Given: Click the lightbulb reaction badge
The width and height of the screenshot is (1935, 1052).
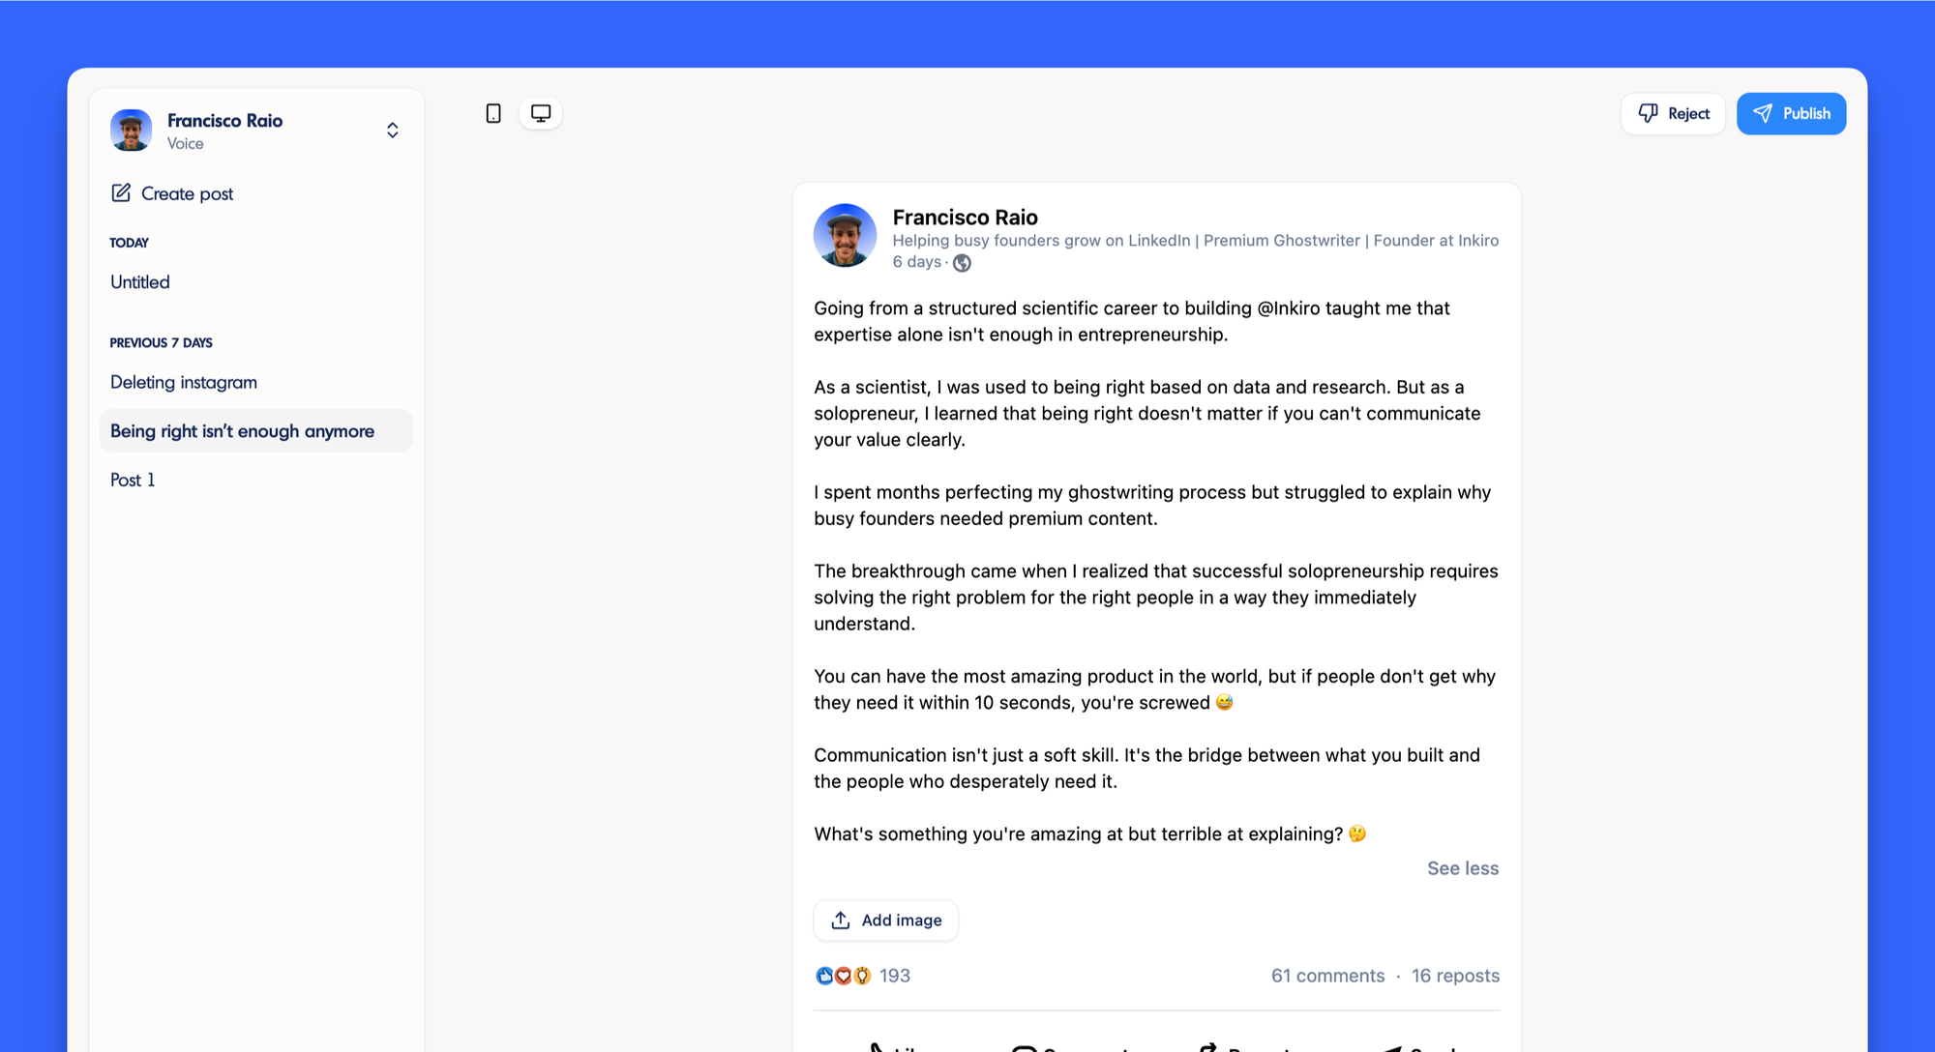Looking at the screenshot, I should click(860, 976).
